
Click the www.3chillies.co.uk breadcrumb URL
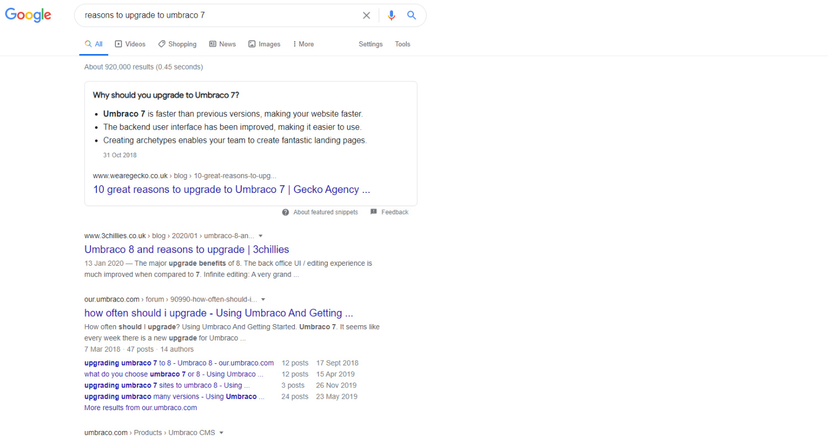point(169,236)
